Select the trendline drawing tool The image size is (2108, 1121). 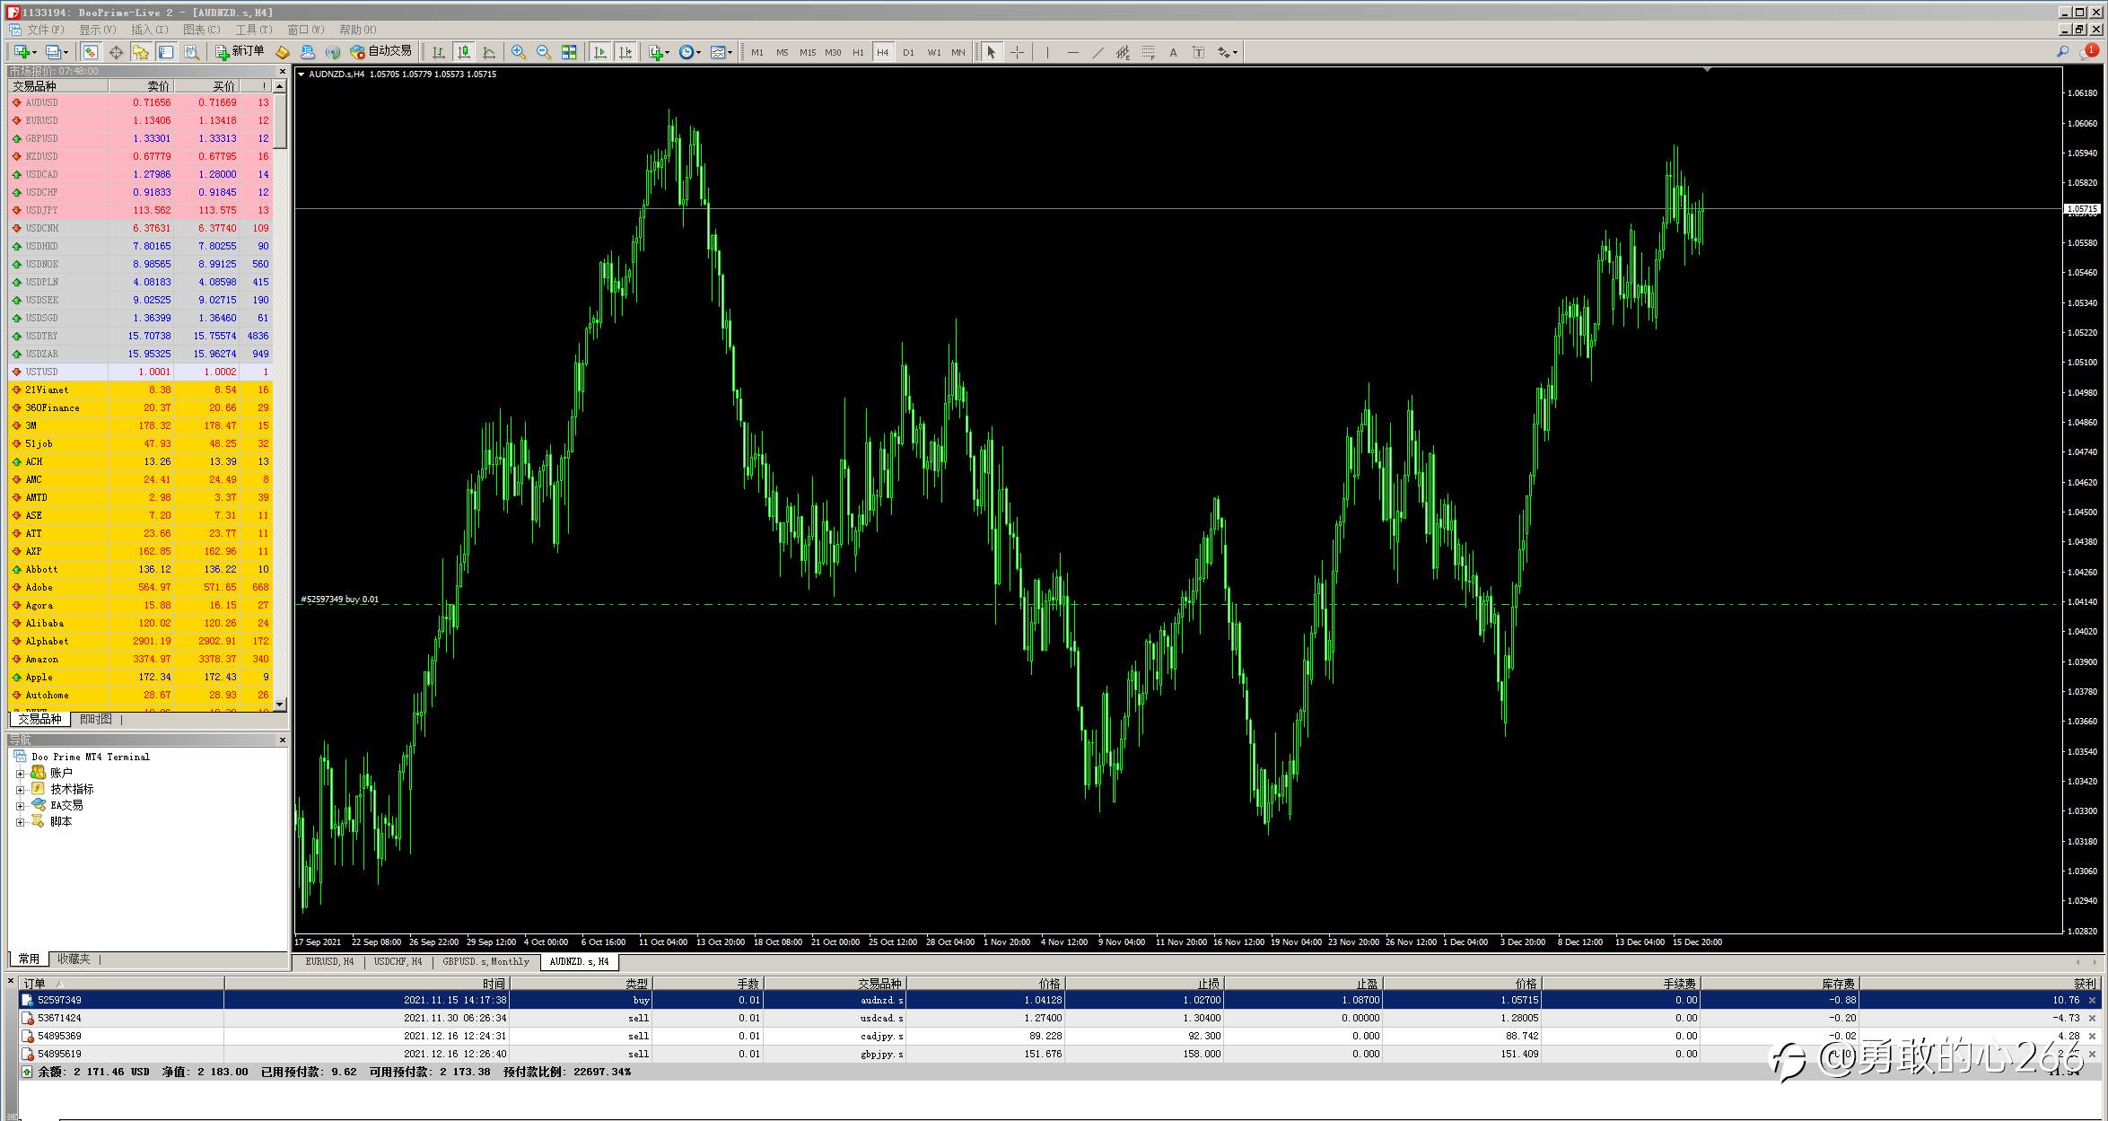tap(1098, 52)
